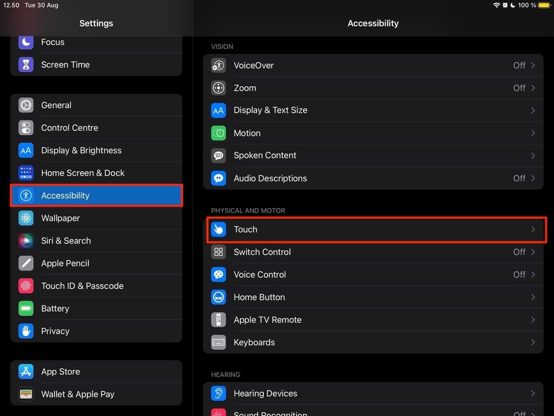Tap the green Motion icon
Viewport: 554px width, 416px height.
pyautogui.click(x=219, y=133)
